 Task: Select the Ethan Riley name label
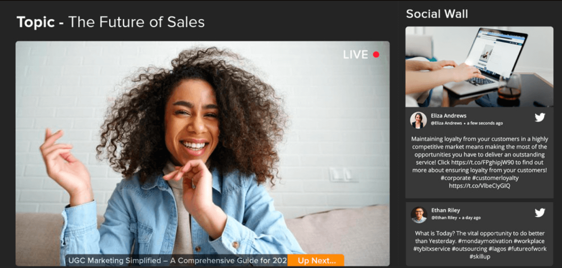[x=446, y=210]
